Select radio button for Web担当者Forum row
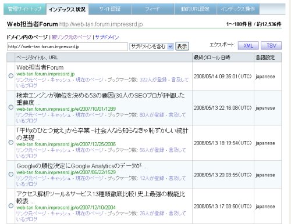Screen dimensions: 291x224 [x=11, y=76]
